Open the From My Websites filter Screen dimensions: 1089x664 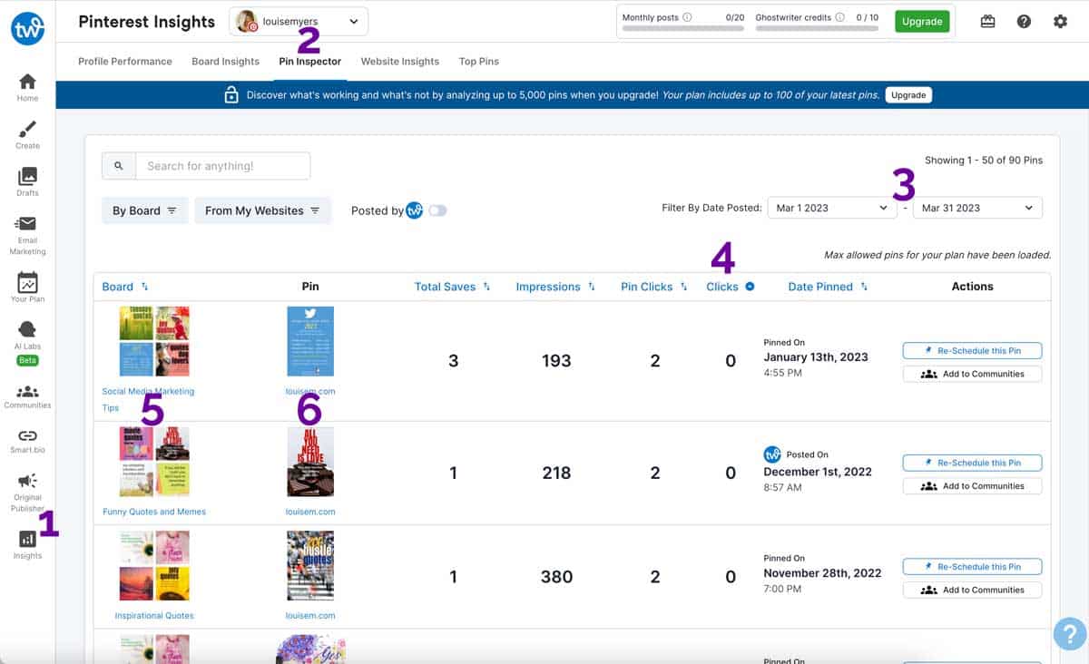point(262,210)
